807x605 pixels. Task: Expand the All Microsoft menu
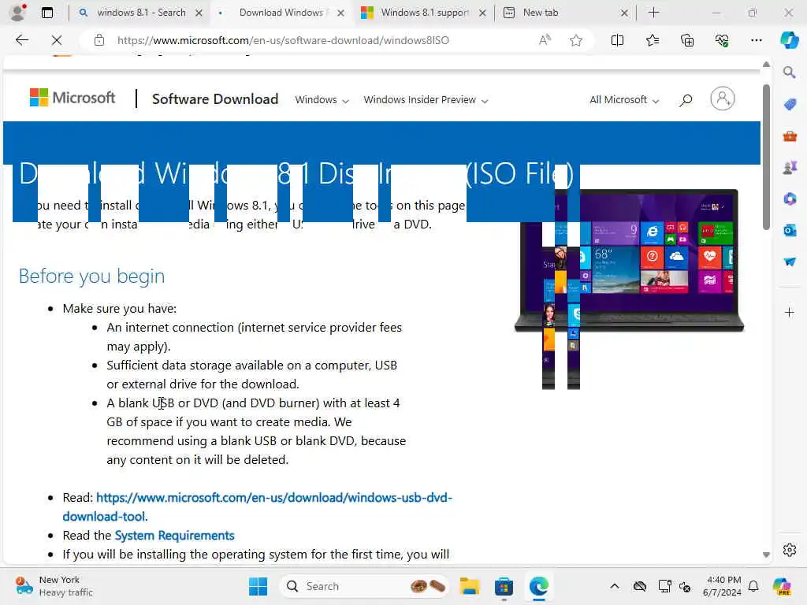point(624,100)
